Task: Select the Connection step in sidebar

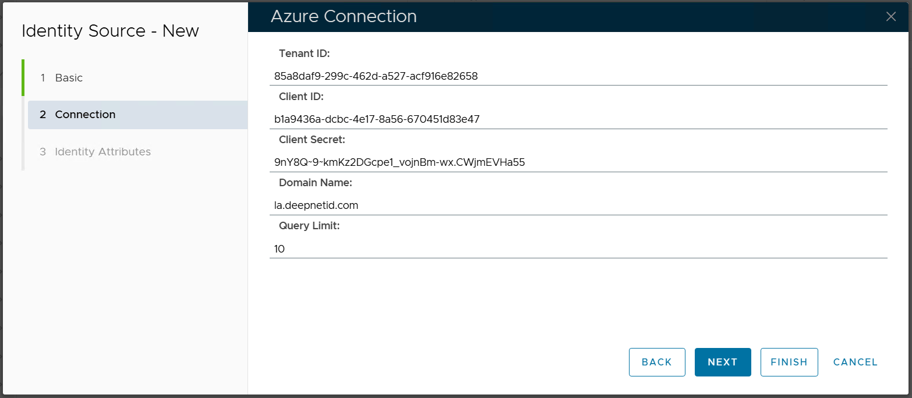Action: (85, 115)
